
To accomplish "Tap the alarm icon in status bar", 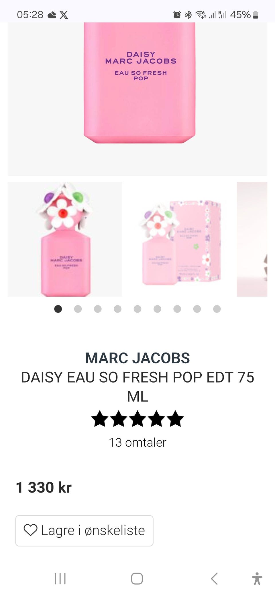I will pos(177,15).
